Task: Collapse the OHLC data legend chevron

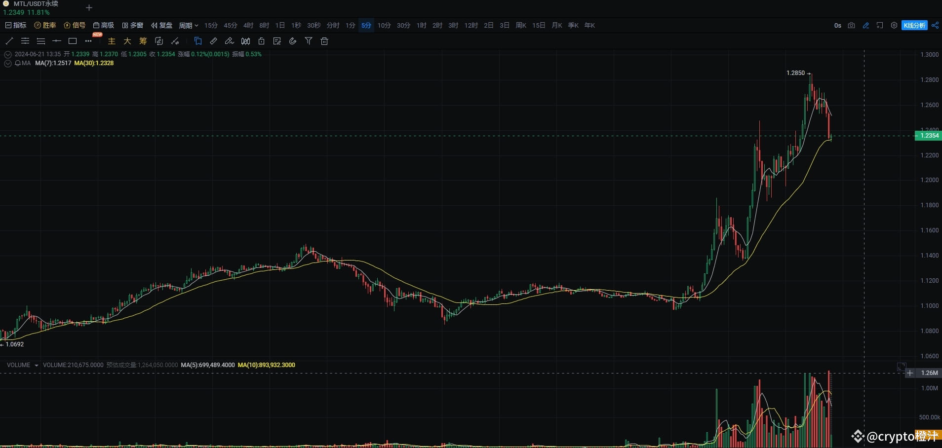Action: click(x=7, y=54)
